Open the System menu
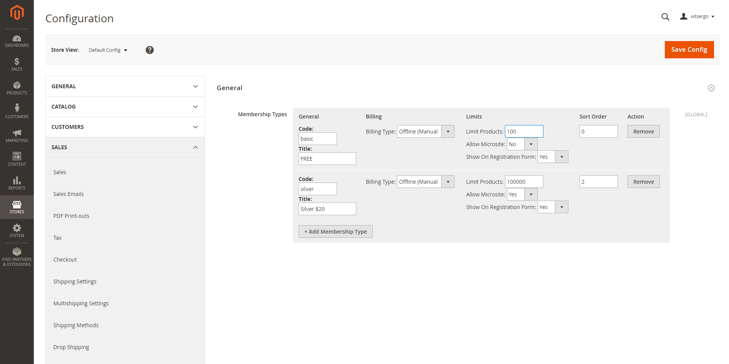Image resolution: width=729 pixels, height=364 pixels. coord(17,231)
